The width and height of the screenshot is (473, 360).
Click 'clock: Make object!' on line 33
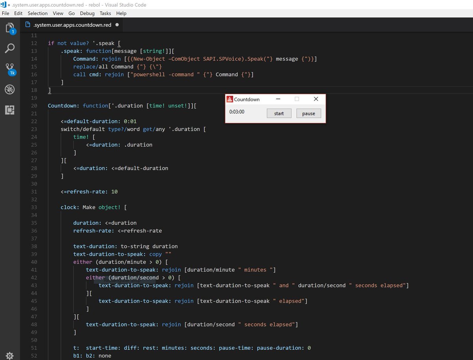pyautogui.click(x=90, y=207)
